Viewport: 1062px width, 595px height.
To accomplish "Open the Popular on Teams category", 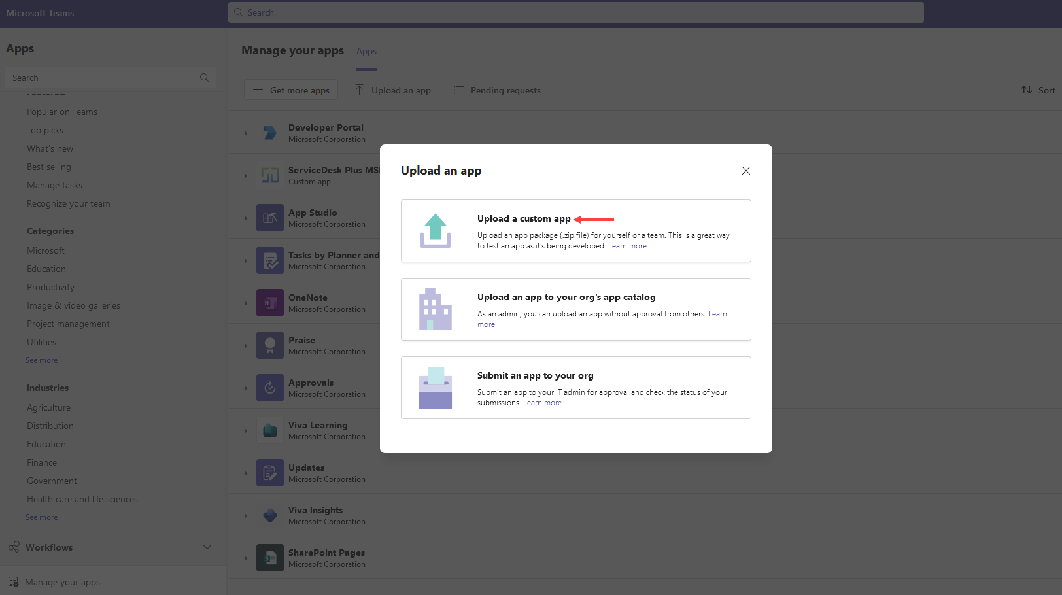I will [61, 112].
